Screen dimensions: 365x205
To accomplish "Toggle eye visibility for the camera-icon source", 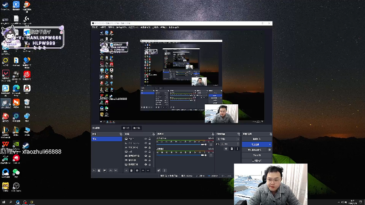I will (146, 156).
